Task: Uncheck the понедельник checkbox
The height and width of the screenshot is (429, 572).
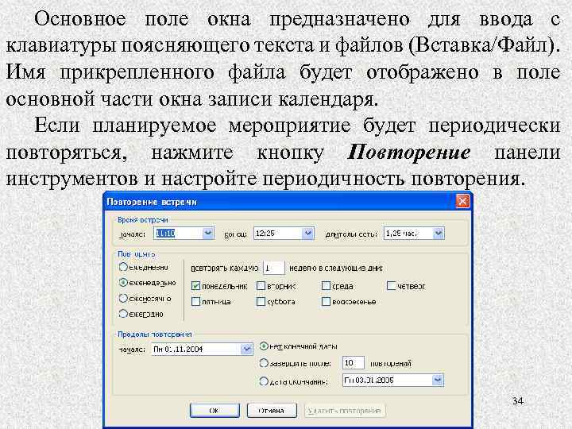Action: (196, 286)
